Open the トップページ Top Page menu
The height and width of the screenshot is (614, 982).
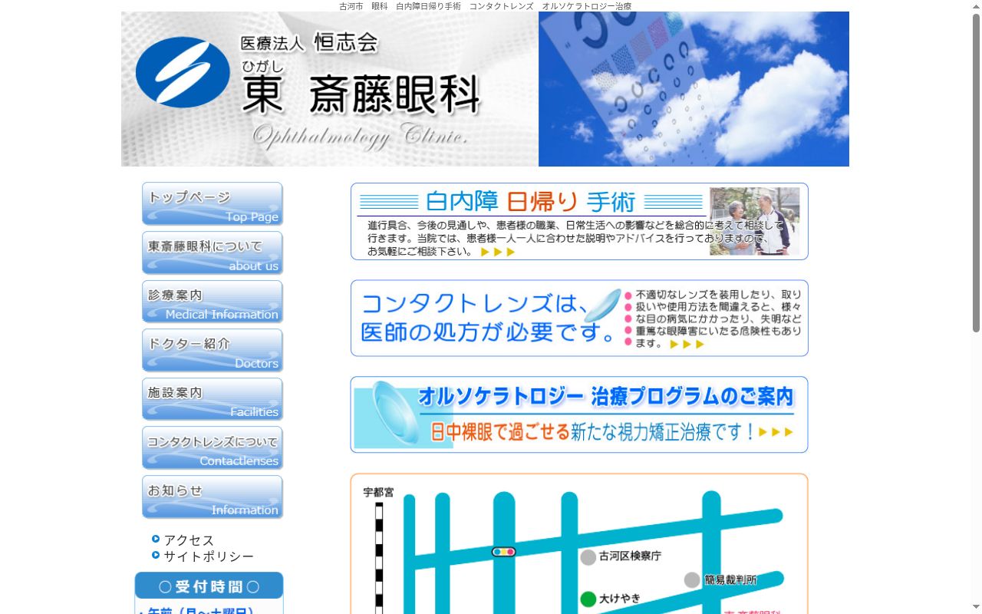213,204
